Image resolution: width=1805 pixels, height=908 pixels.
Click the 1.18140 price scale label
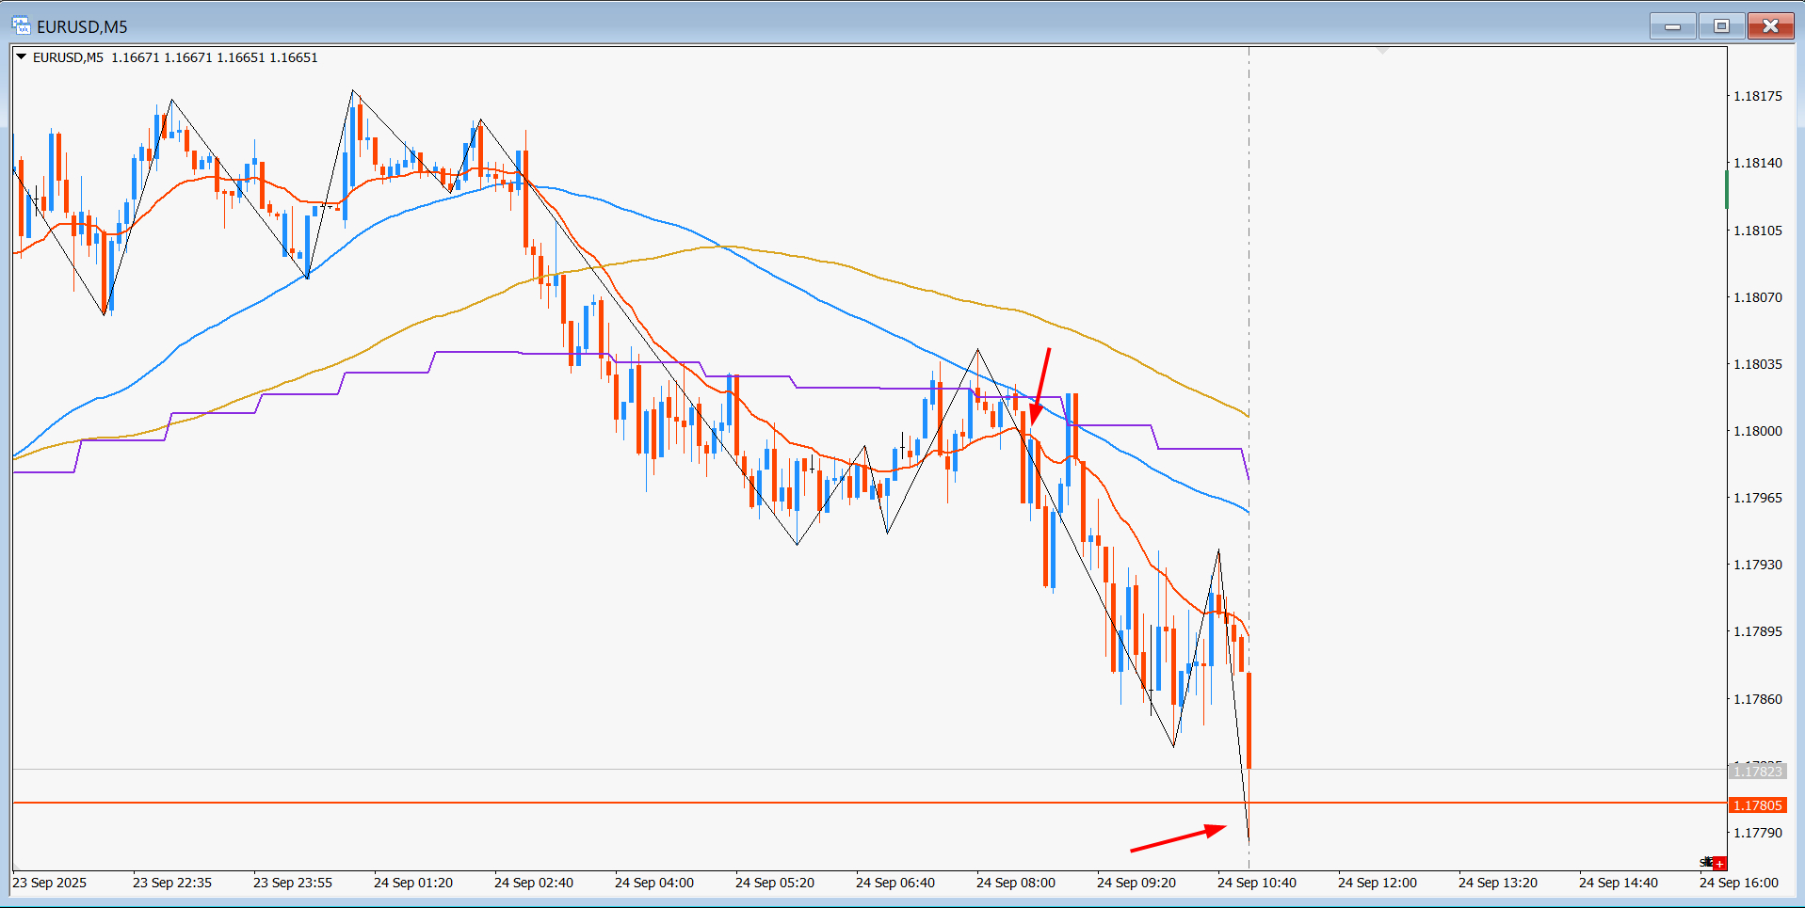(1758, 163)
